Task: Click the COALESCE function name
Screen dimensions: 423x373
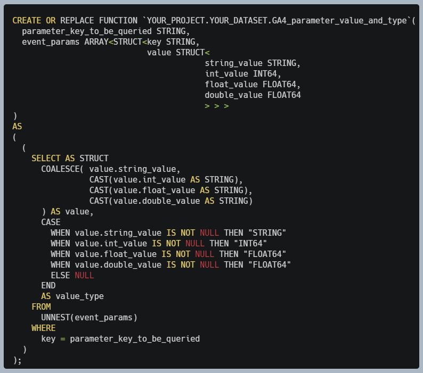Action: point(60,169)
